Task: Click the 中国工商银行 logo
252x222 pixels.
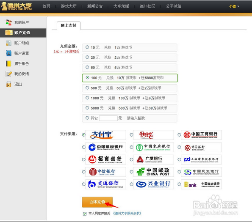Action: [x=201, y=135]
